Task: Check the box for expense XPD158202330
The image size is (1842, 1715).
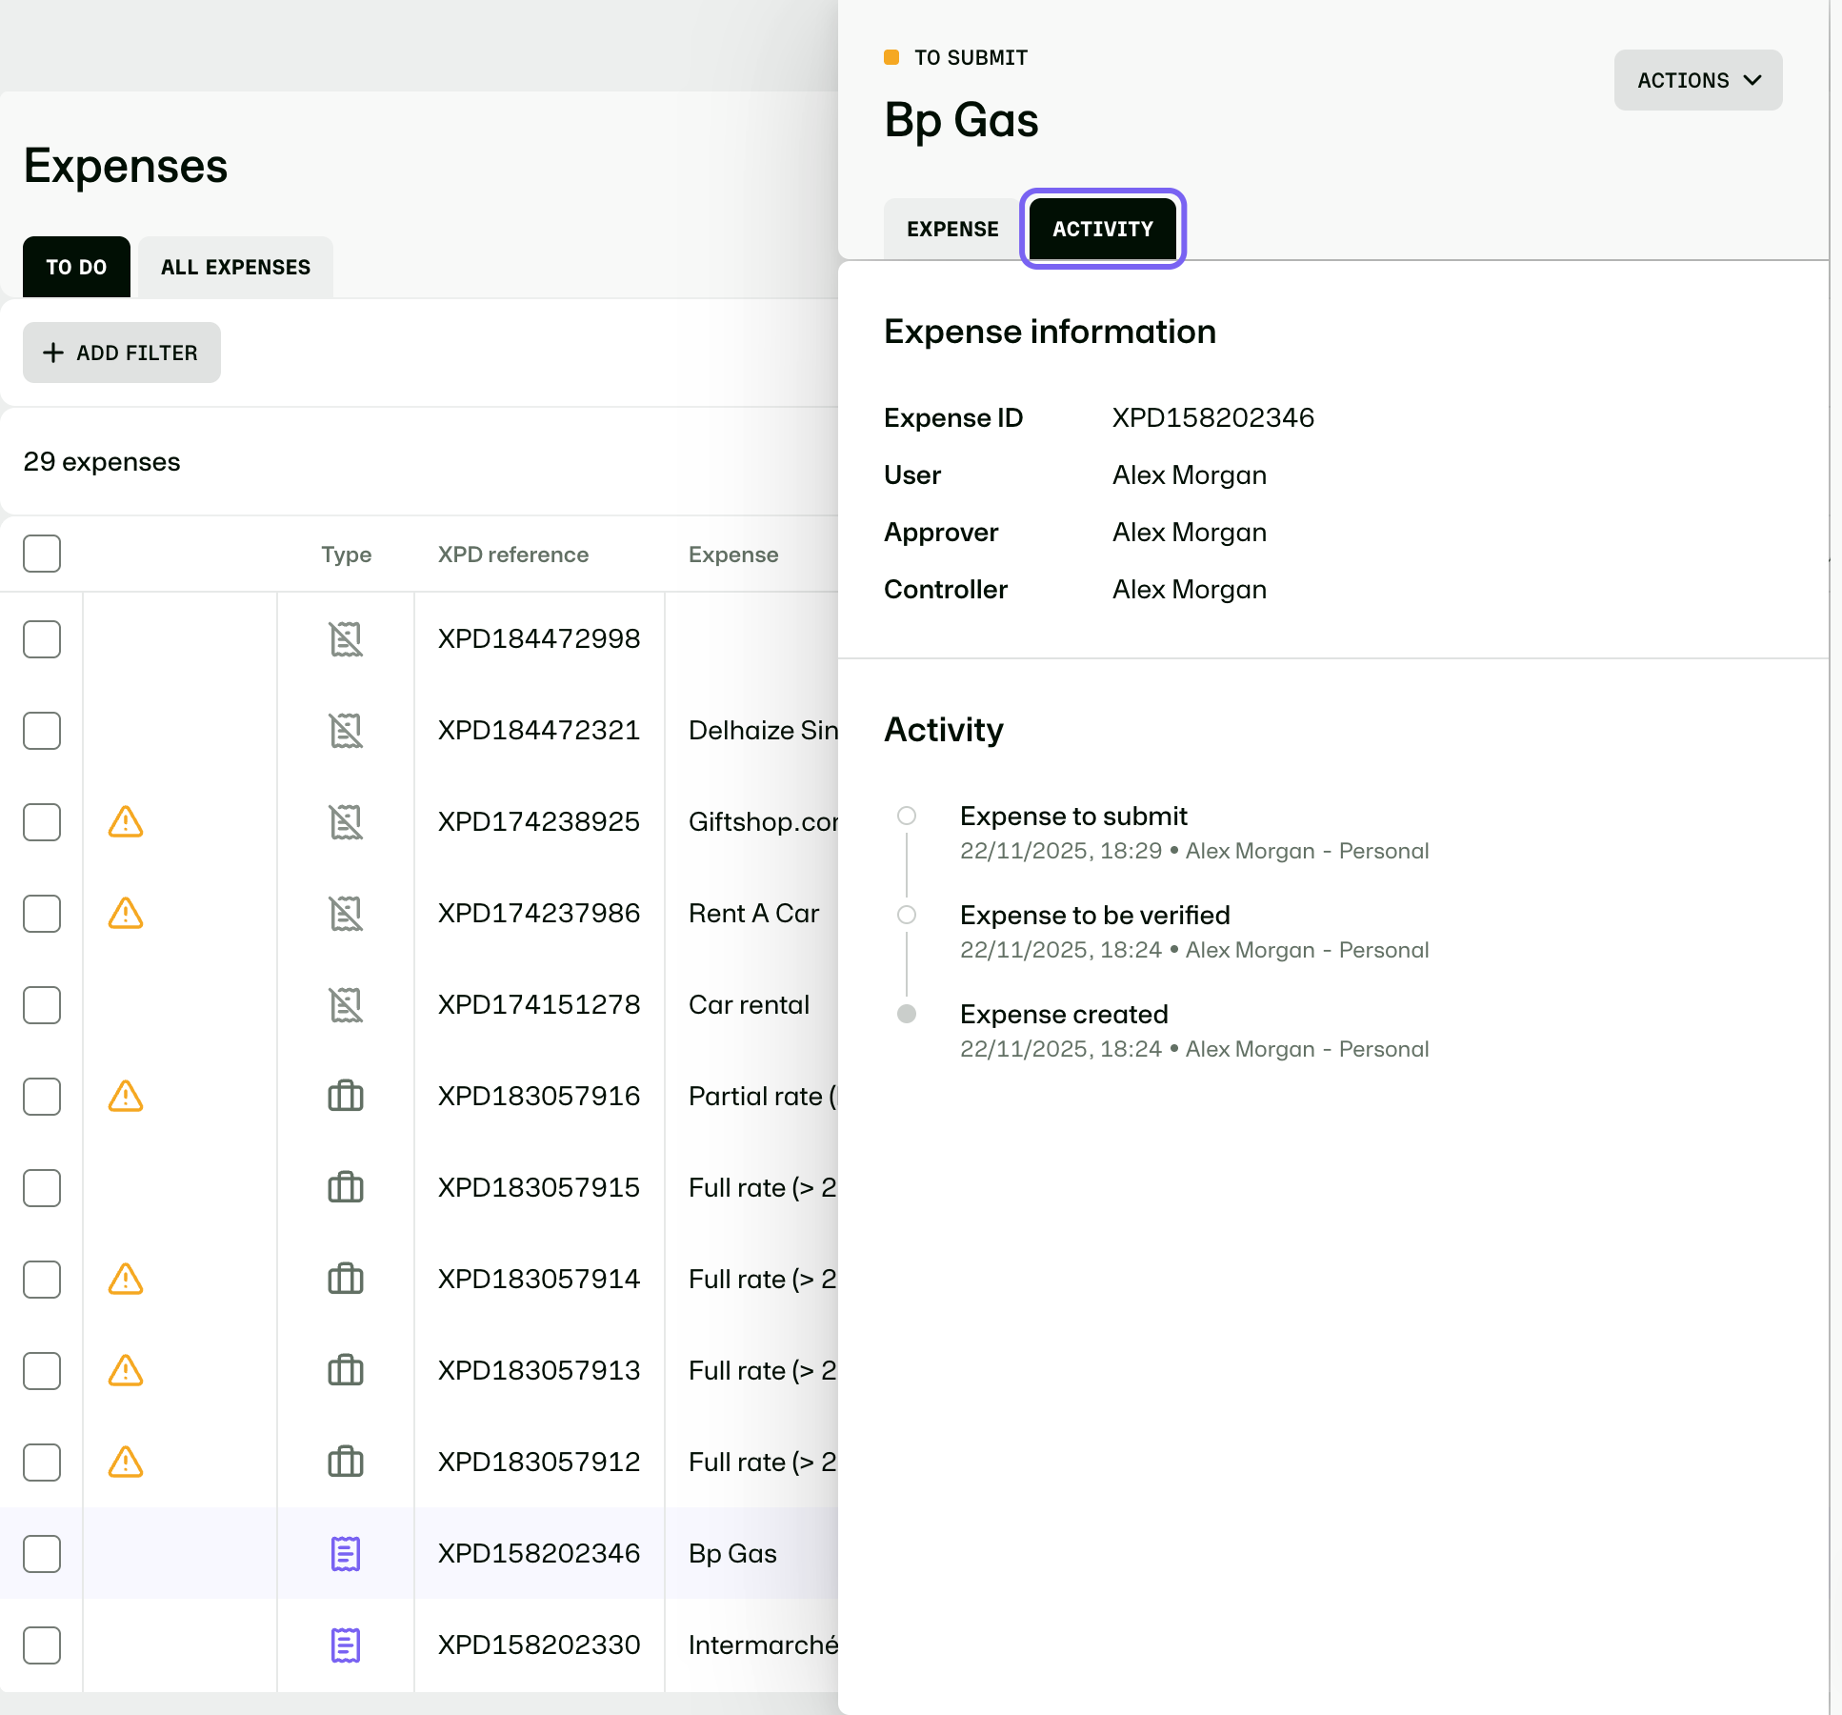Action: (x=42, y=1645)
